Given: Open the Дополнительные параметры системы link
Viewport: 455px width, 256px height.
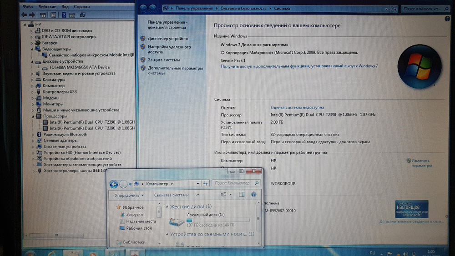Looking at the screenshot, I should point(176,71).
